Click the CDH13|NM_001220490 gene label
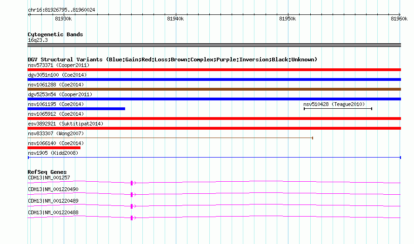Image resolution: width=414 pixels, height=244 pixels. [x=53, y=189]
